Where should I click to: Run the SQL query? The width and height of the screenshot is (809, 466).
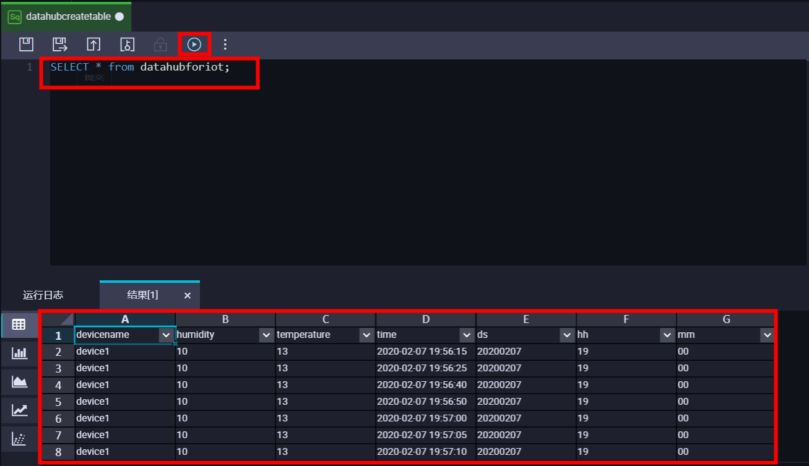(x=194, y=45)
